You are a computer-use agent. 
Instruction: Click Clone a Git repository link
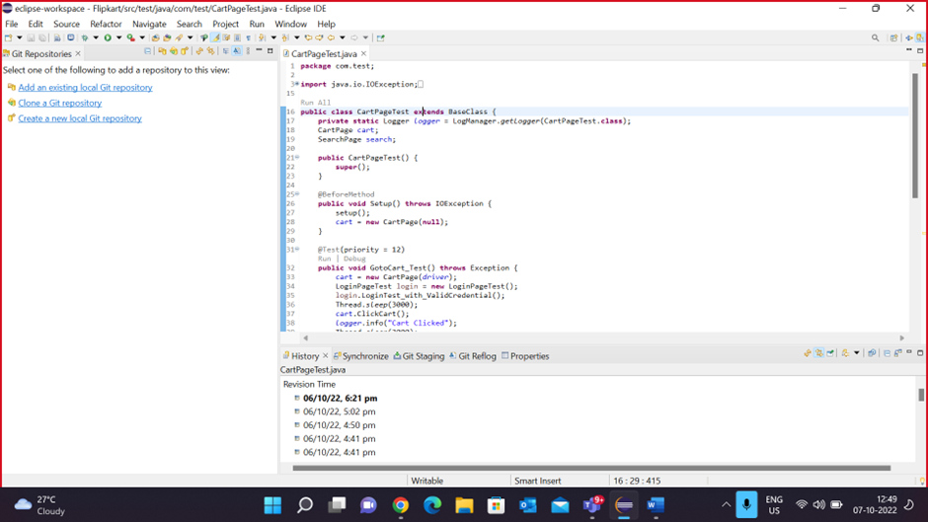pyautogui.click(x=60, y=103)
